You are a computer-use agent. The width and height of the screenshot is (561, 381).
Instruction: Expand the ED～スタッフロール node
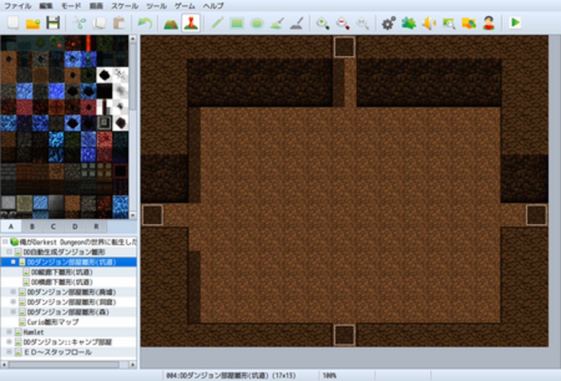point(9,352)
